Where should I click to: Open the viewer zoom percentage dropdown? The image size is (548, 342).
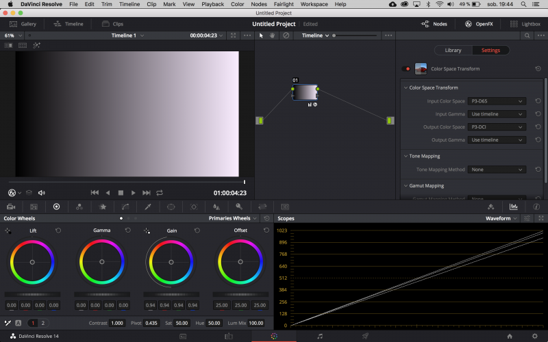click(x=13, y=36)
